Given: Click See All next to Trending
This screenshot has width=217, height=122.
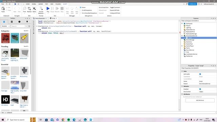Looking at the screenshot, I should coord(26,46).
